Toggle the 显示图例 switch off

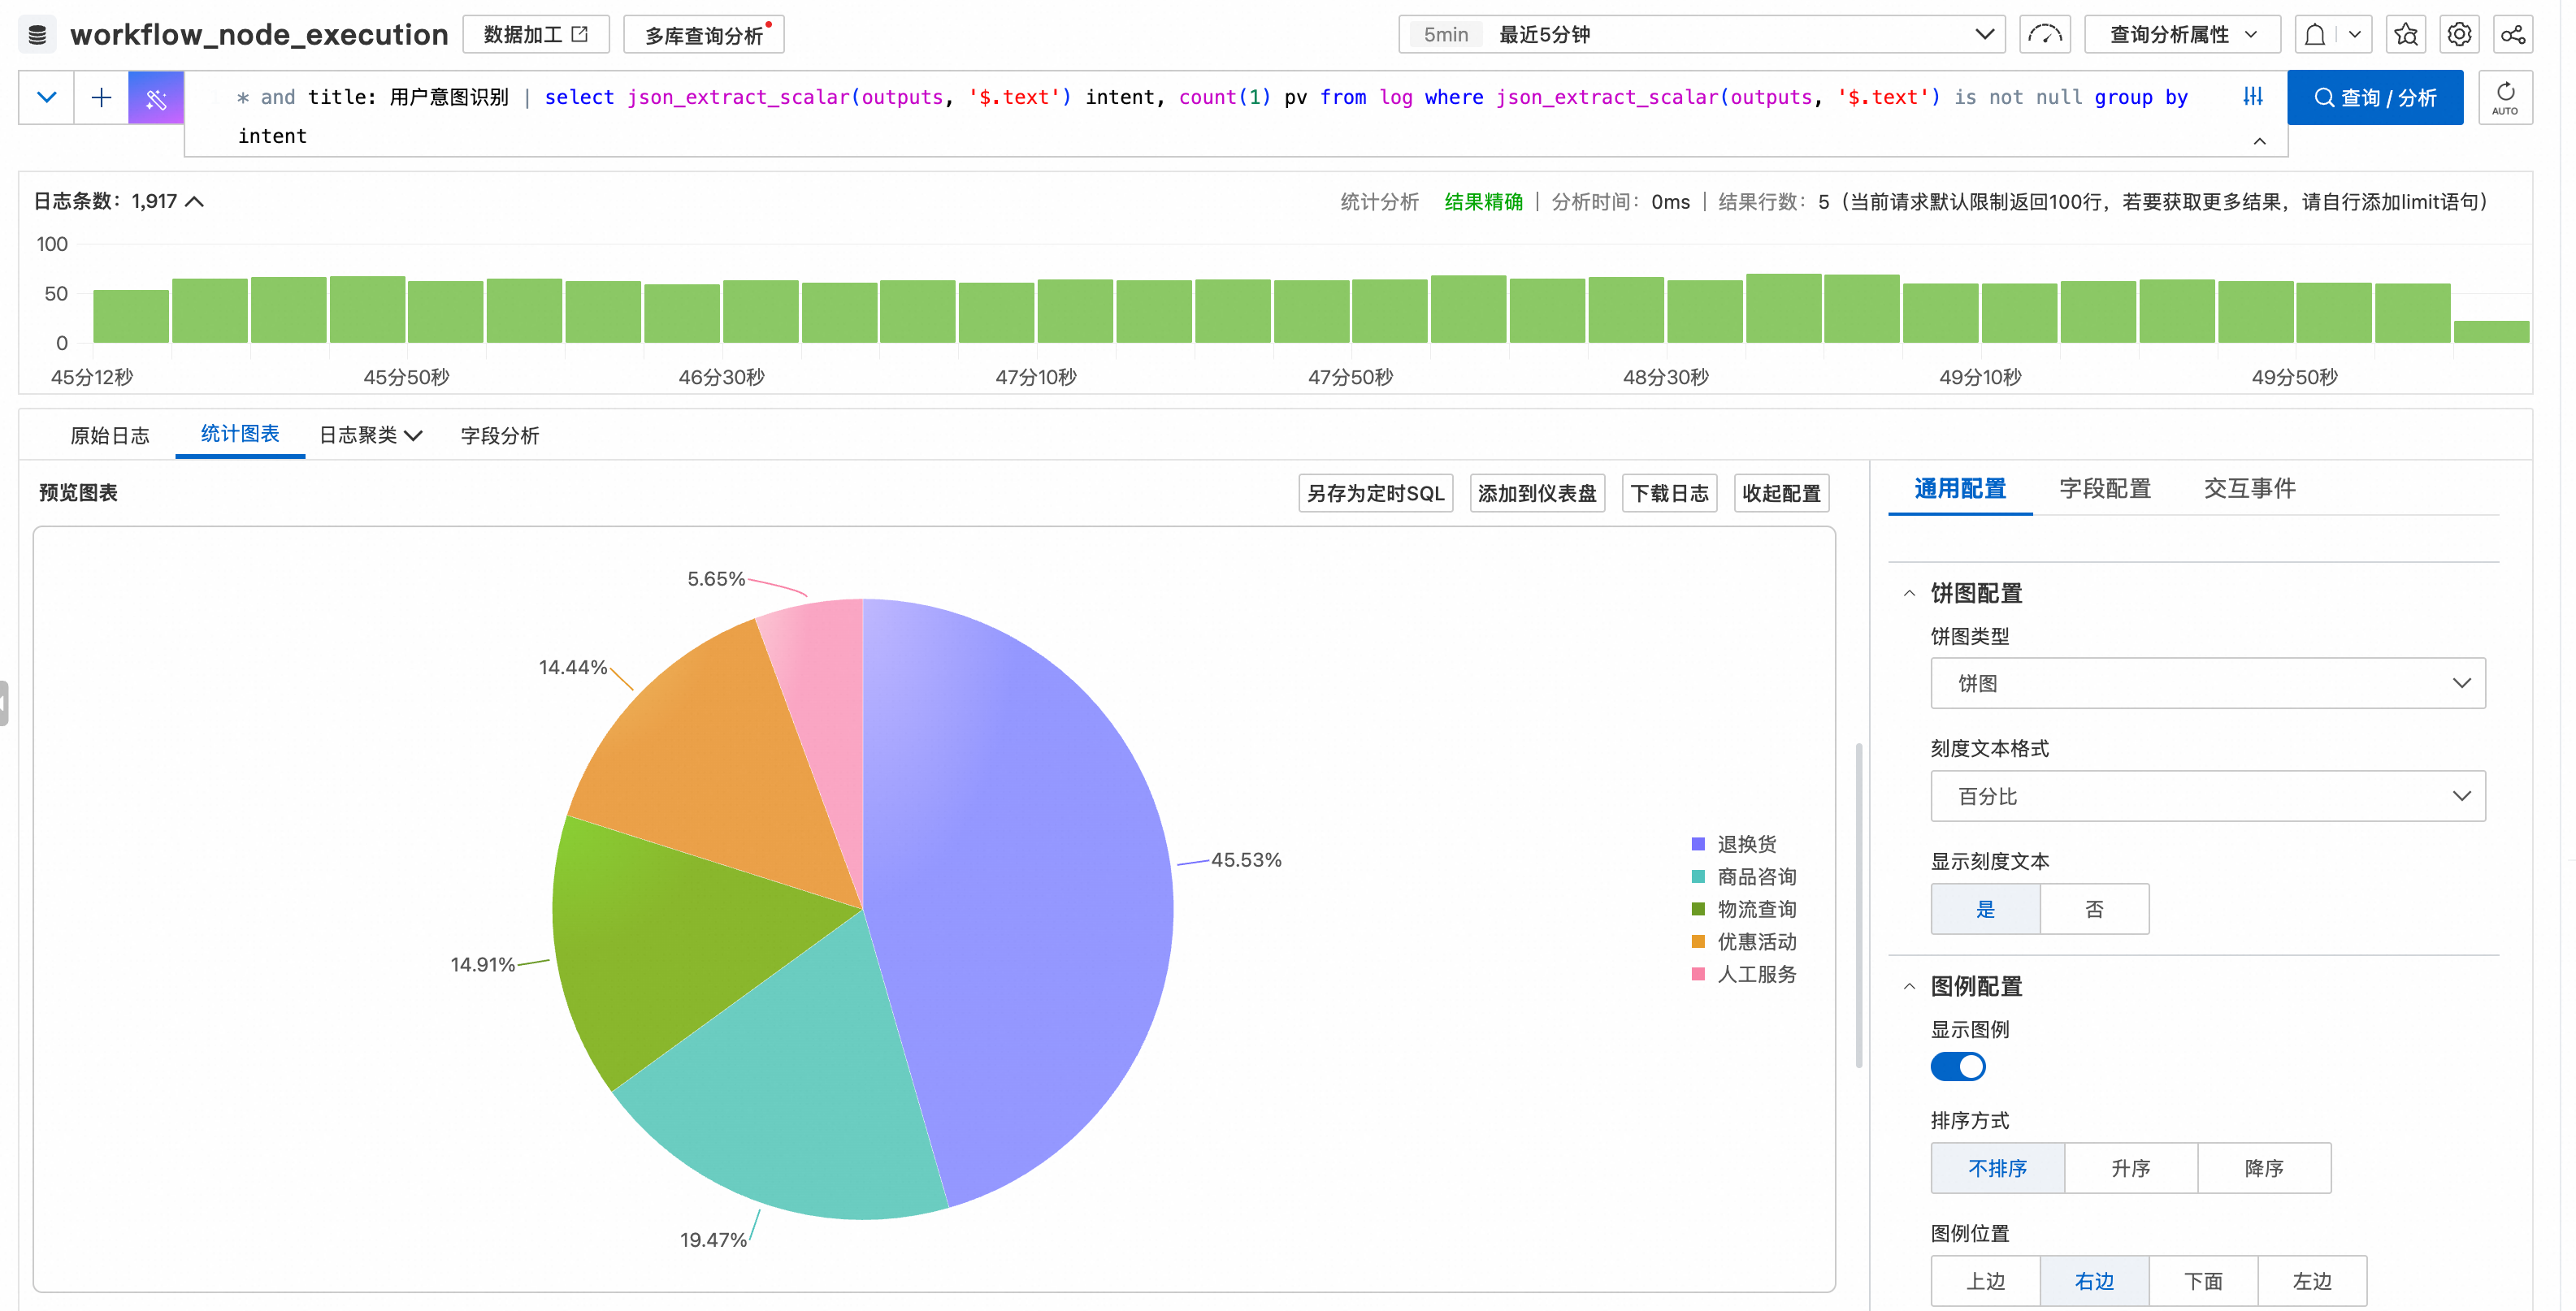click(1957, 1067)
